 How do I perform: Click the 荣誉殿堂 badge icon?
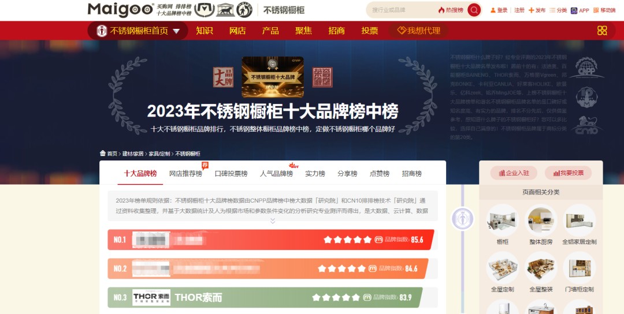pyautogui.click(x=322, y=77)
